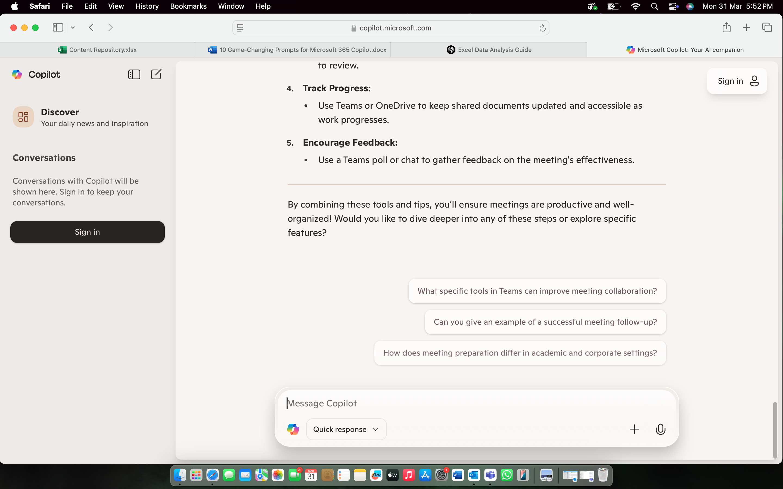Choose suggestion about academic and corporate settings
This screenshot has width=783, height=489.
pos(520,353)
